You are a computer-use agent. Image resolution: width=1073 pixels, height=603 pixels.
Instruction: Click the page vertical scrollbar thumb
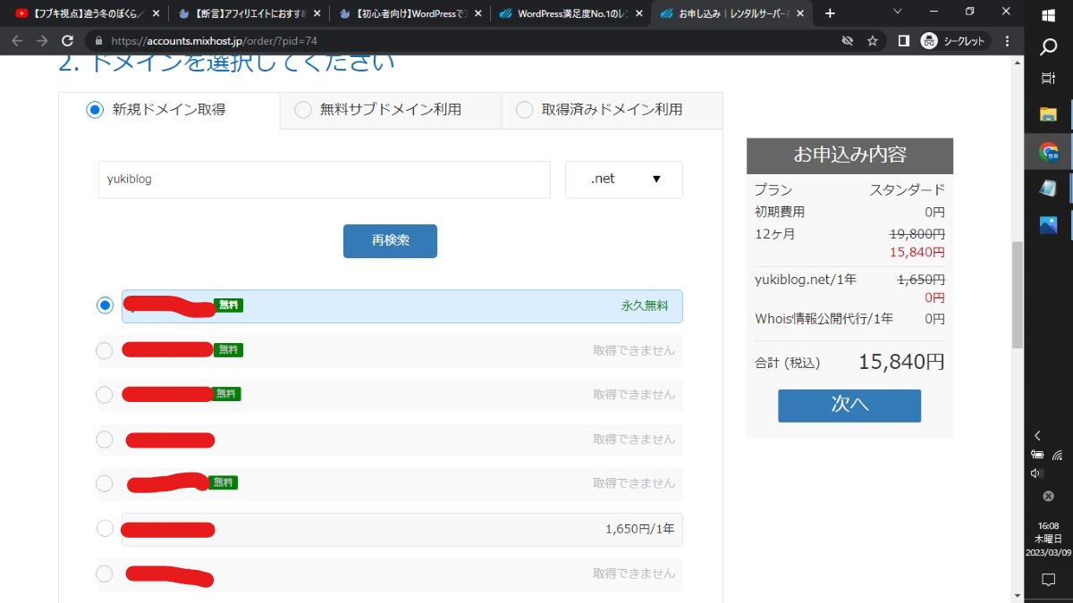pos(1017,295)
